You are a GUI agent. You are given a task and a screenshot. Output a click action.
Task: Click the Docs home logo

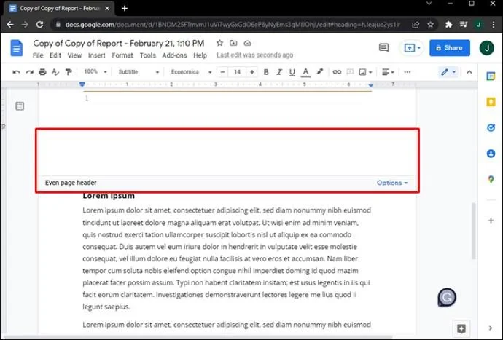pos(17,48)
